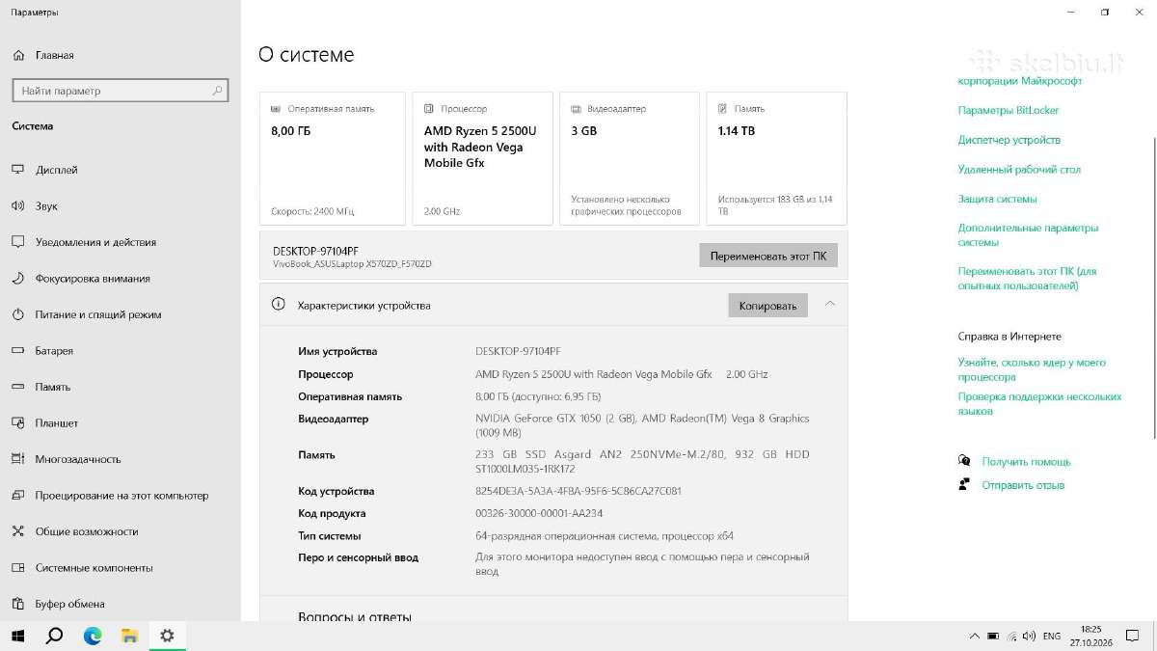The image size is (1157, 651).
Task: Open the Home icon in sidebar
Action: pyautogui.click(x=17, y=55)
